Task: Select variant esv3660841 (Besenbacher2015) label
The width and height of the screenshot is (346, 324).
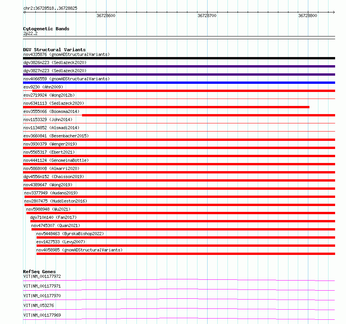Action: [56, 136]
